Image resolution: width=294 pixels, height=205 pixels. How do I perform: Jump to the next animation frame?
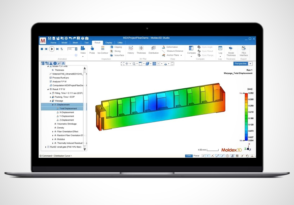(57, 49)
